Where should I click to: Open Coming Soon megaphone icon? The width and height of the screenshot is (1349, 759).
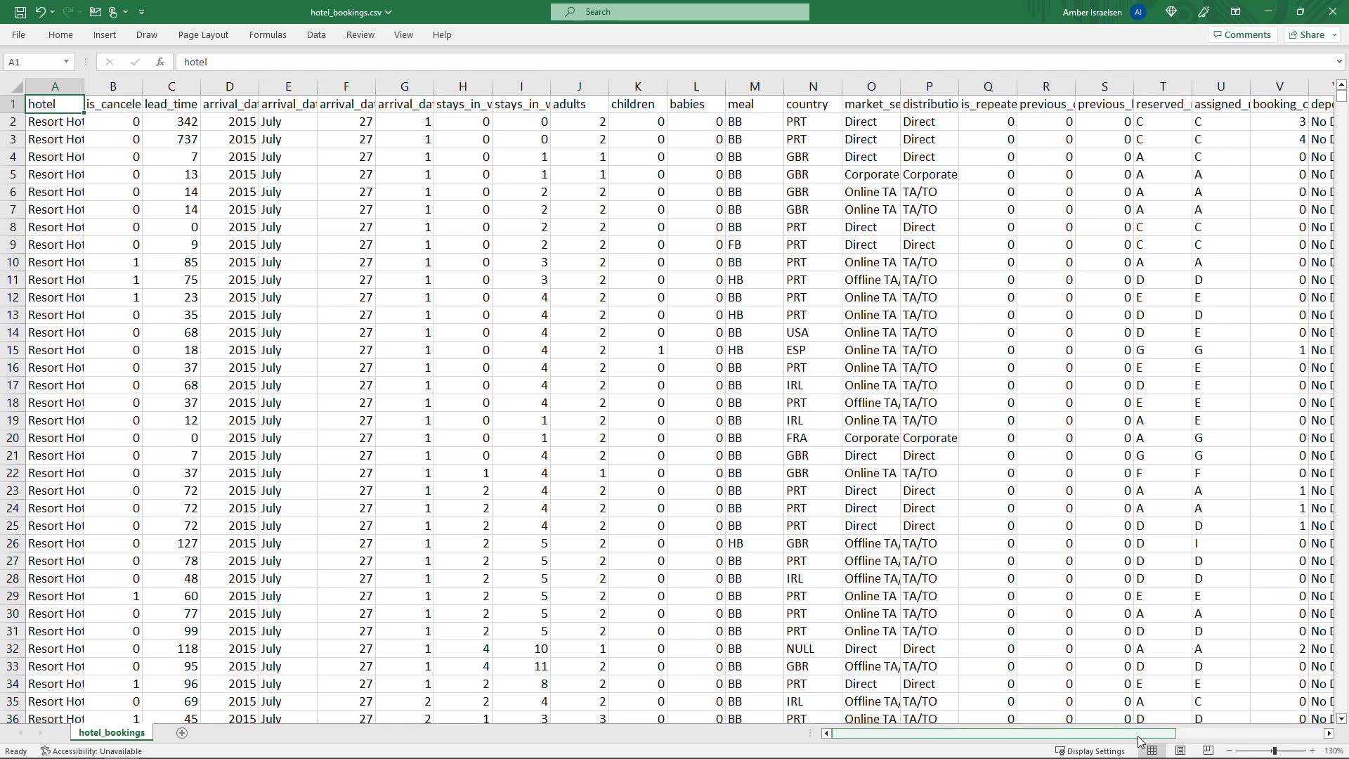click(1204, 12)
